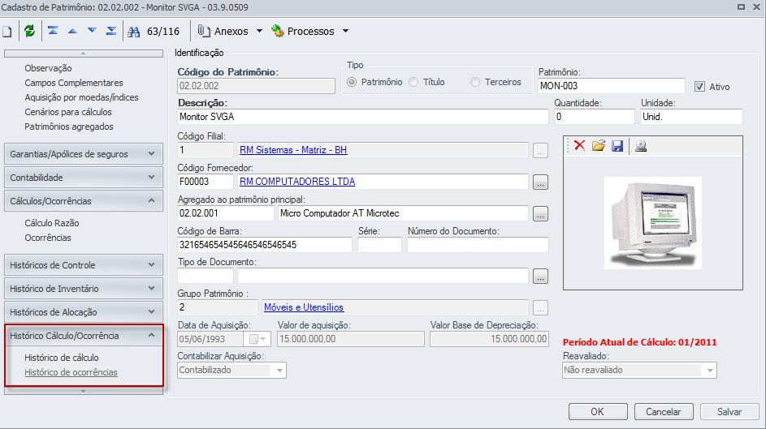Click the Unidade input field
The height and width of the screenshot is (429, 766).
tap(692, 117)
